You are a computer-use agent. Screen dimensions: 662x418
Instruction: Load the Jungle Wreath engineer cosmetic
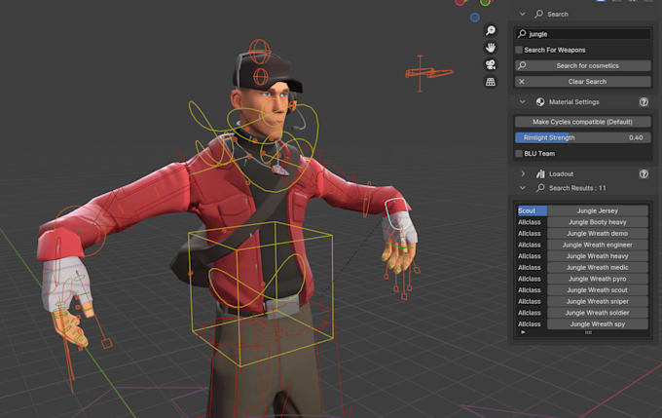[598, 245]
